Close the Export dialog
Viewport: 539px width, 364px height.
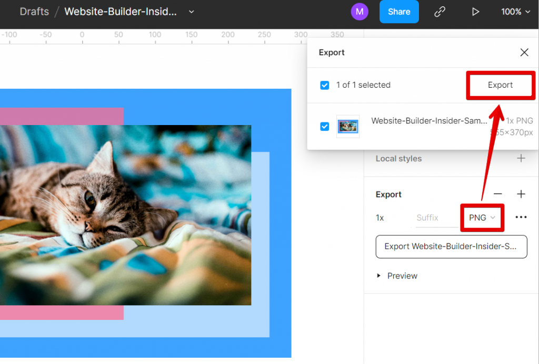[x=524, y=52]
